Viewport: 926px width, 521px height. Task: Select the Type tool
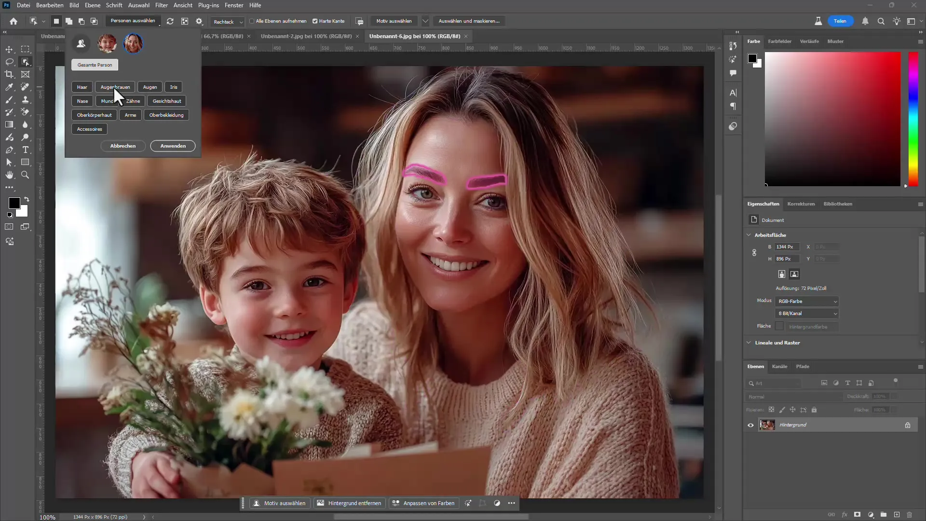tap(26, 150)
